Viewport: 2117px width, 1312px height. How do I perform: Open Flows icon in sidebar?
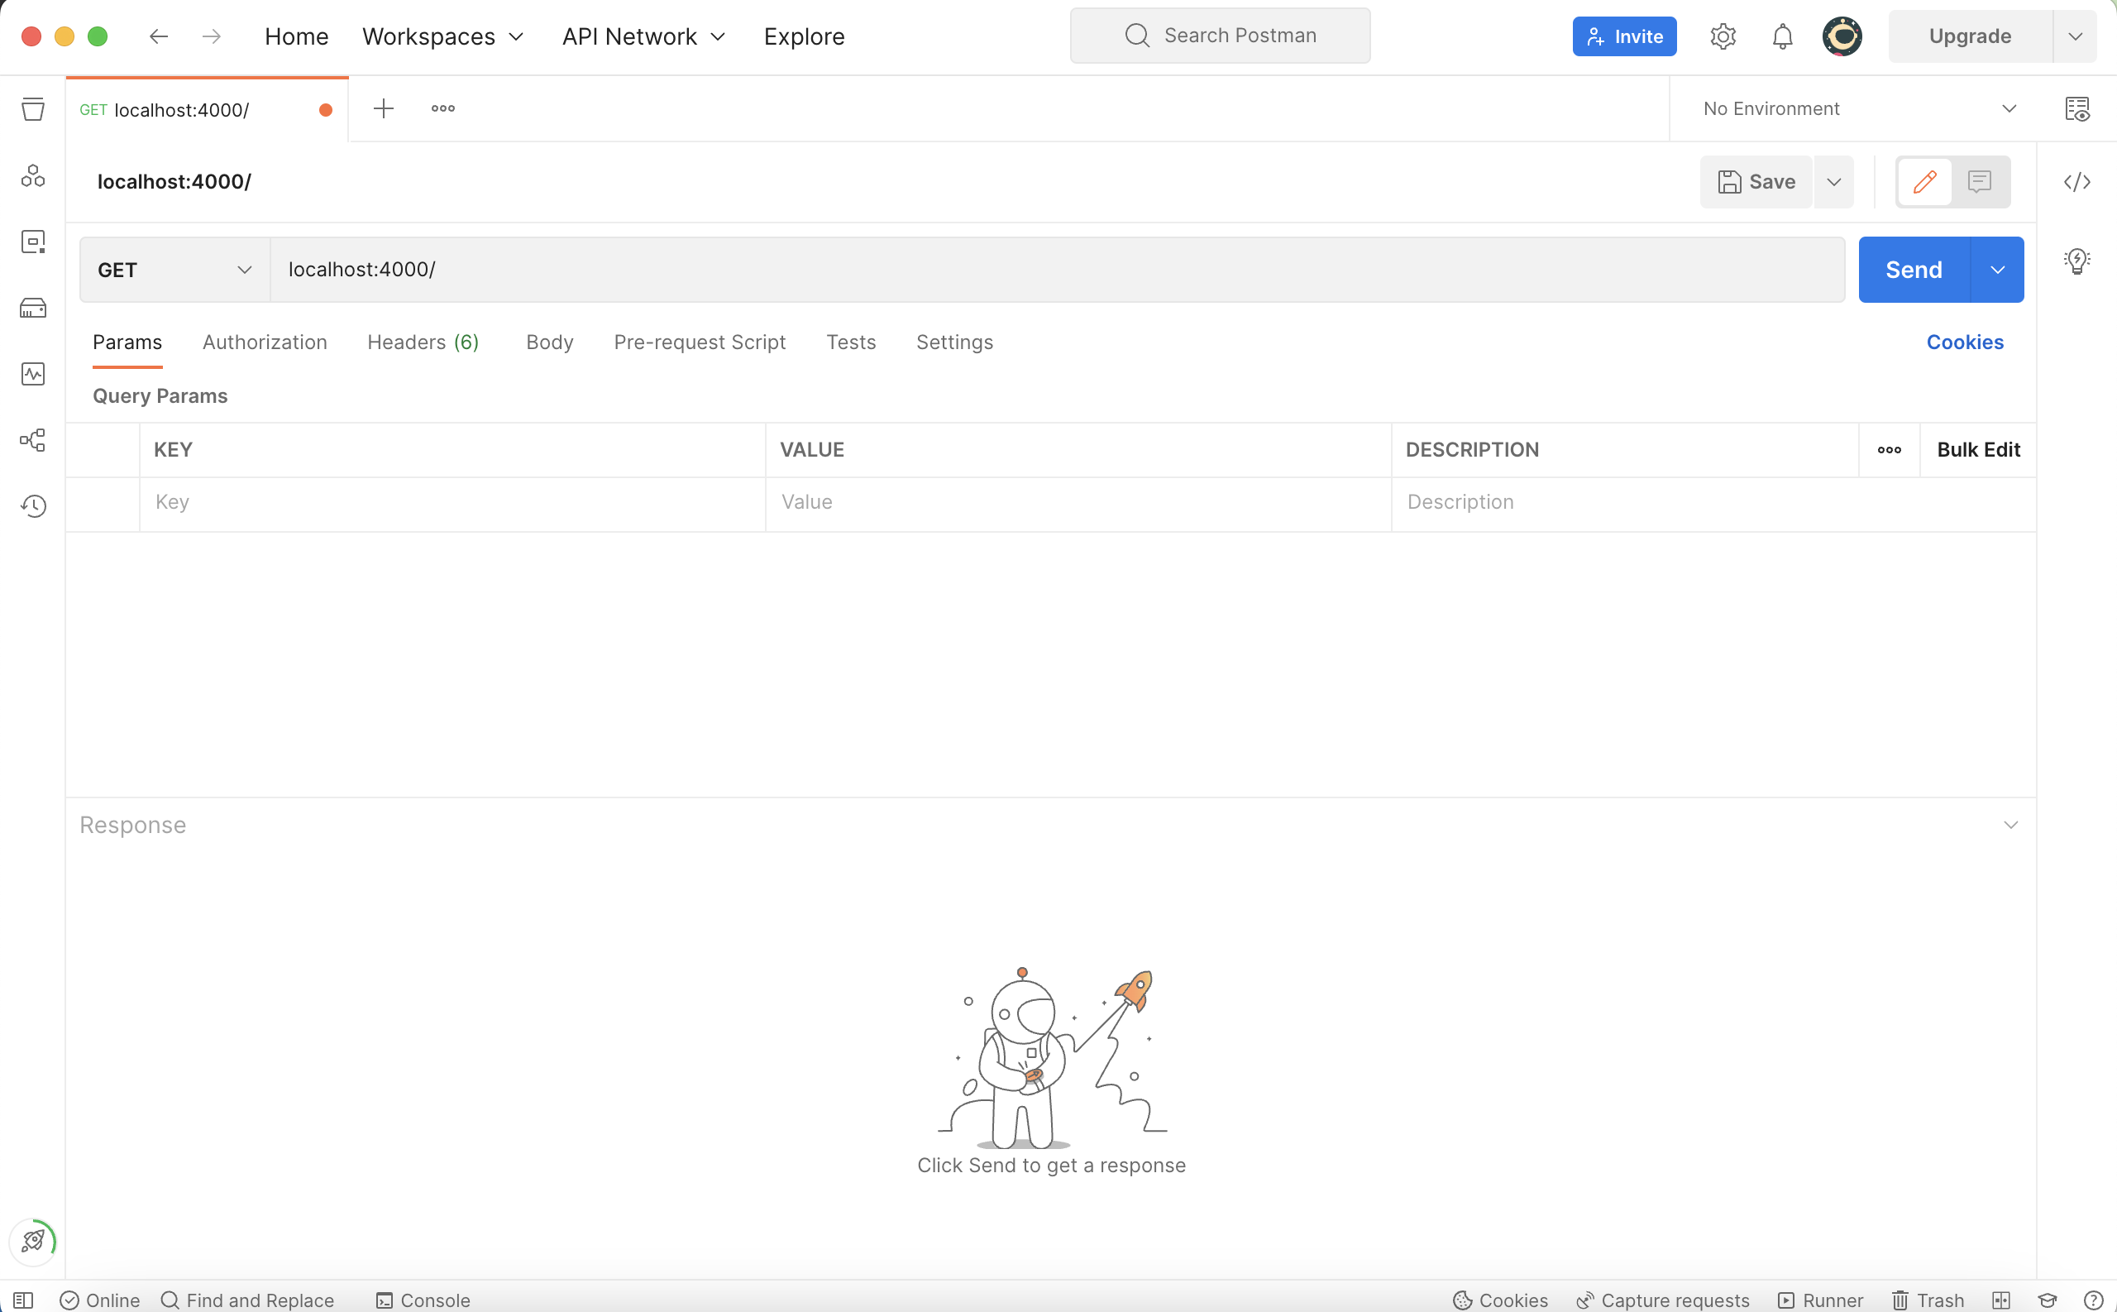click(33, 440)
